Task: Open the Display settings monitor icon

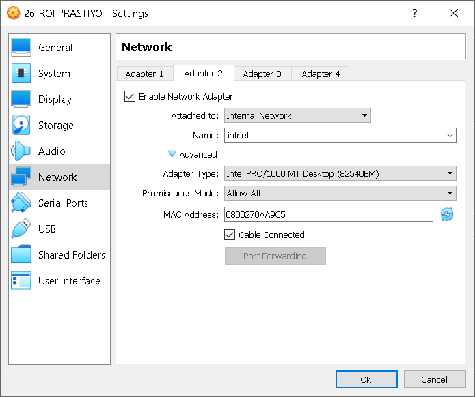Action: (x=21, y=99)
